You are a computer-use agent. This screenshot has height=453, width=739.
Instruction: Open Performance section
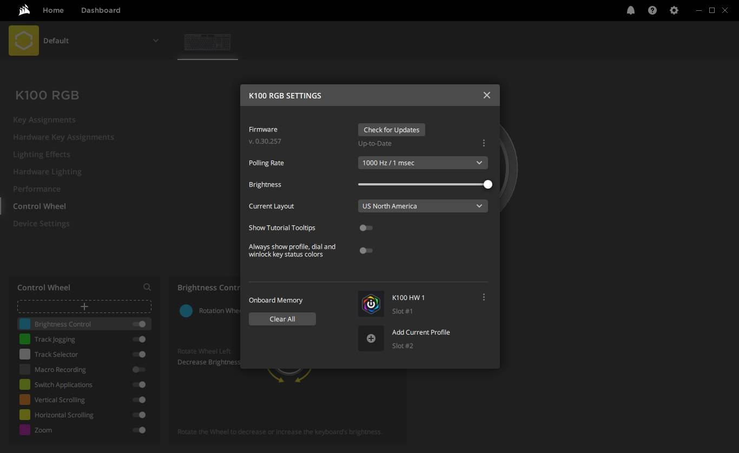[x=37, y=189]
